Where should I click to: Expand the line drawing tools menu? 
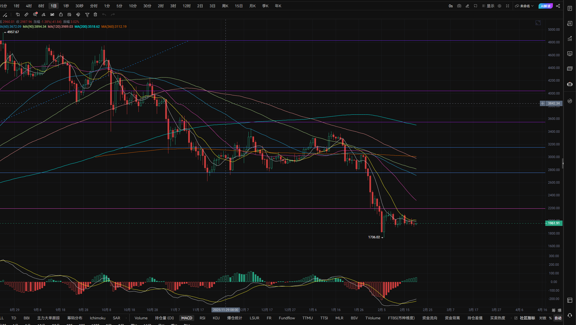pyautogui.click(x=5, y=15)
